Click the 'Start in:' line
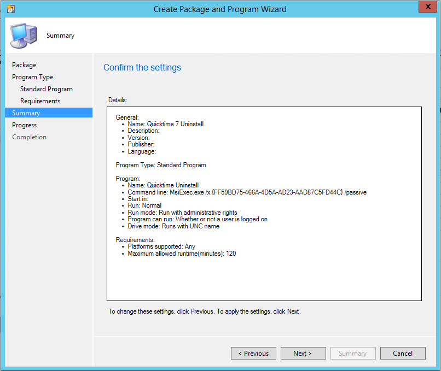 (x=138, y=199)
